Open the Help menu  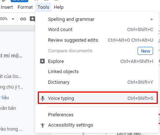coord(59,7)
